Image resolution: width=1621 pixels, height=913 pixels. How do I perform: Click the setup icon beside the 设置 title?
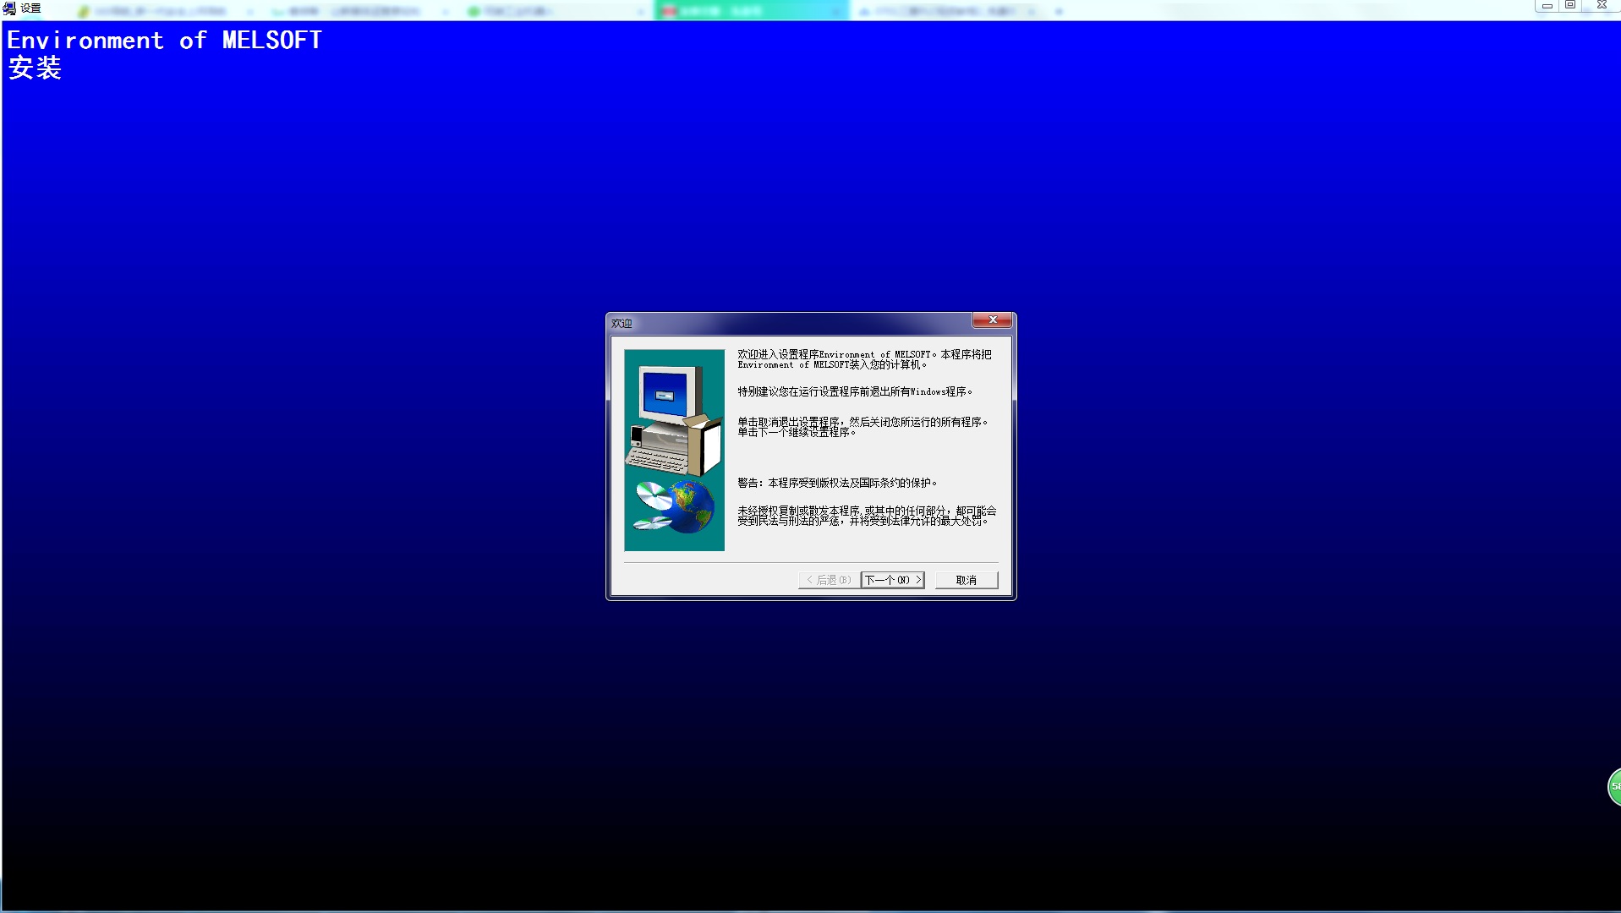(x=9, y=8)
